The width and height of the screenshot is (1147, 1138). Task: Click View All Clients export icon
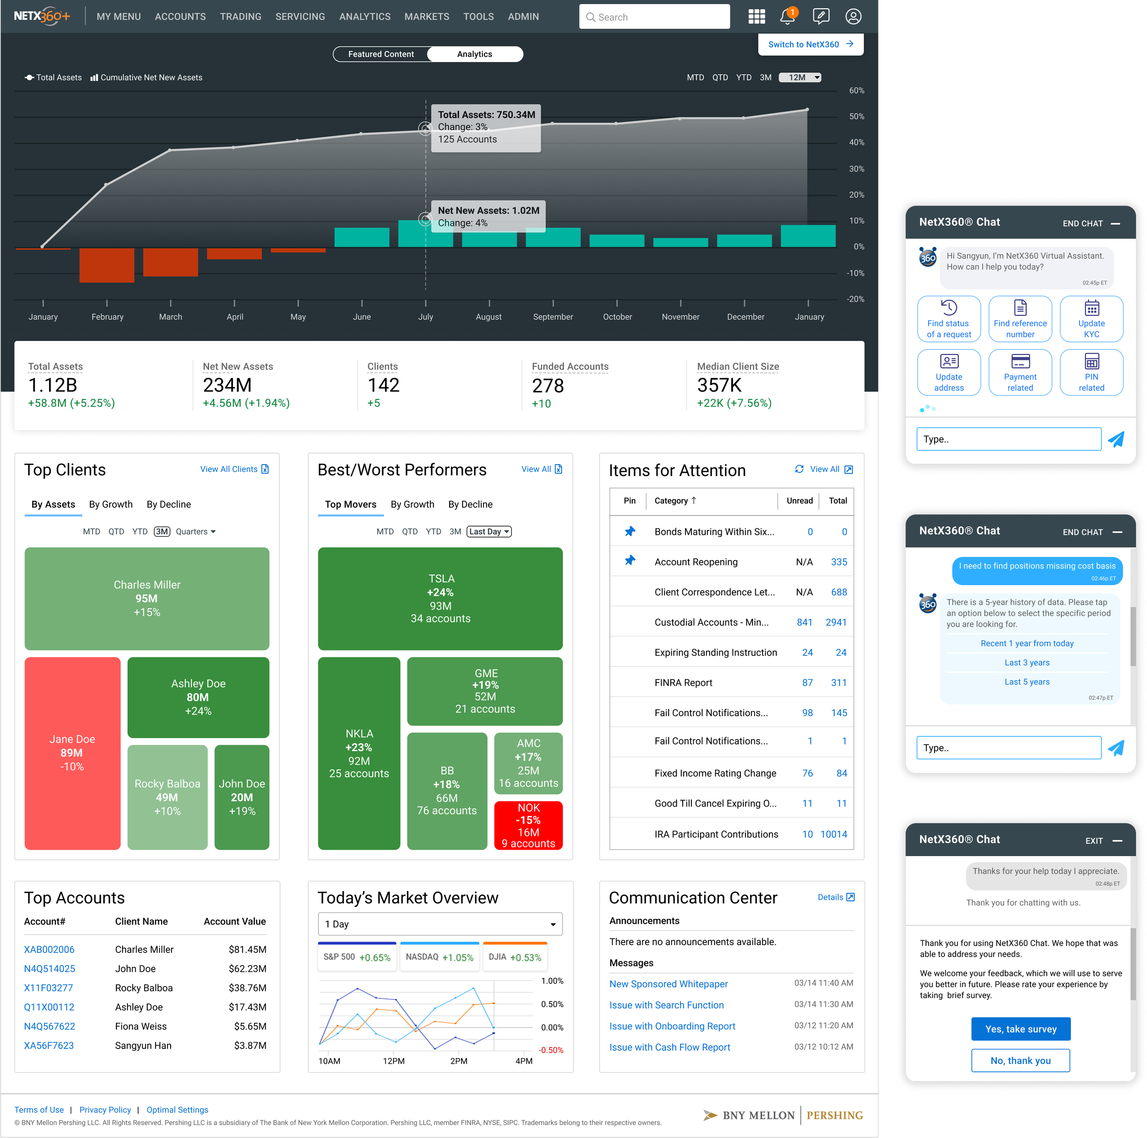coord(265,469)
